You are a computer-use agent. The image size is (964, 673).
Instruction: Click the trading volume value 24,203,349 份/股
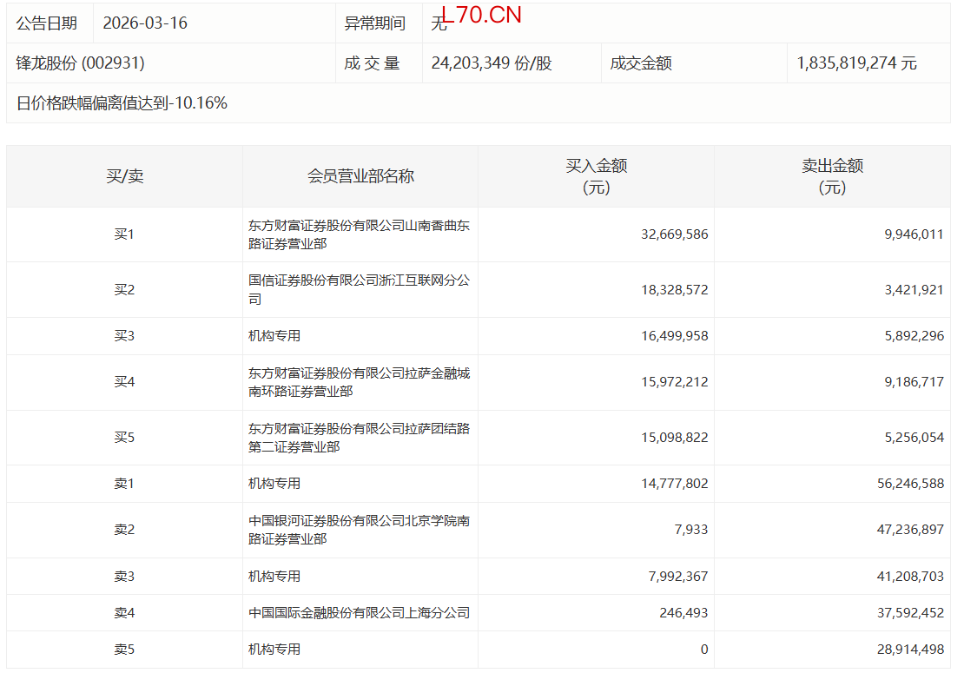pos(492,63)
